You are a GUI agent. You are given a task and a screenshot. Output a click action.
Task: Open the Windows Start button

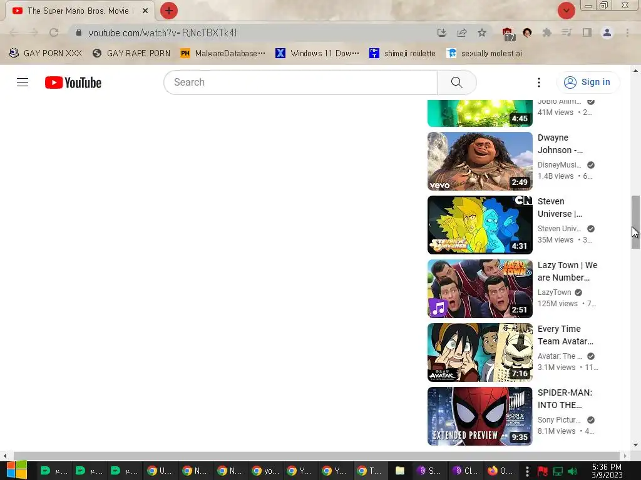17,471
